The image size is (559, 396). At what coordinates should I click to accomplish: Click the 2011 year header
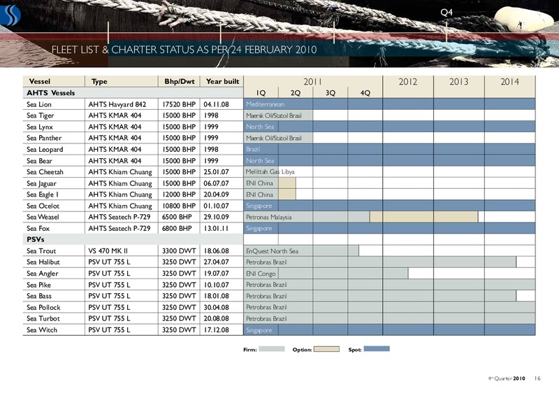pos(312,81)
